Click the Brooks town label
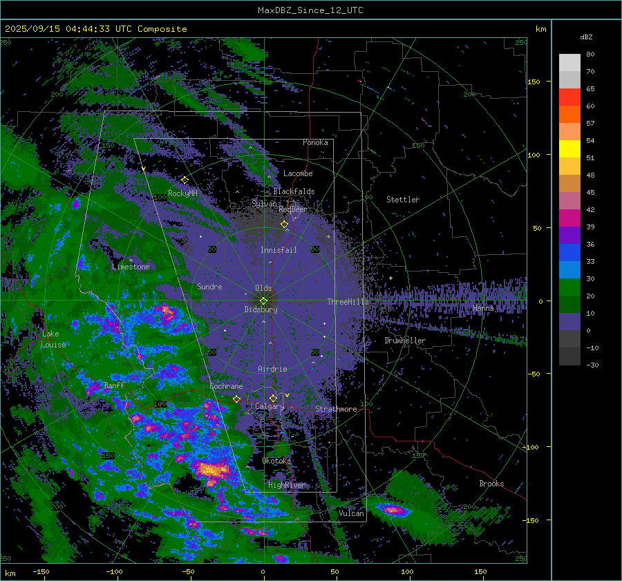Image resolution: width=622 pixels, height=581 pixels. [x=491, y=484]
